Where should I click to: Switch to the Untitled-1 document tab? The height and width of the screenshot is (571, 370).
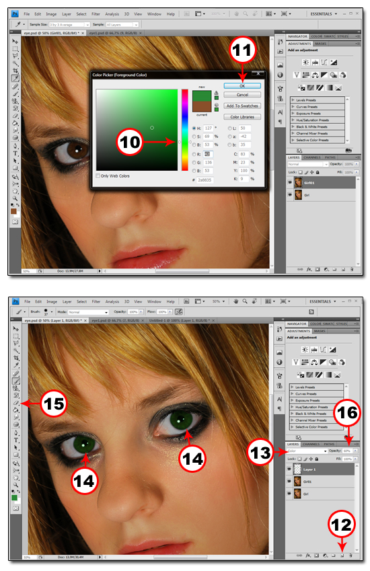pyautogui.click(x=182, y=320)
